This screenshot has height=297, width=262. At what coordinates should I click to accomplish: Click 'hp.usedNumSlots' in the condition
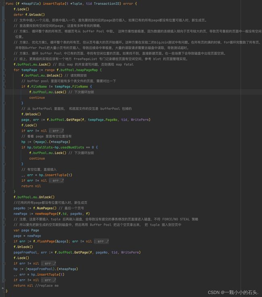coord(69,147)
